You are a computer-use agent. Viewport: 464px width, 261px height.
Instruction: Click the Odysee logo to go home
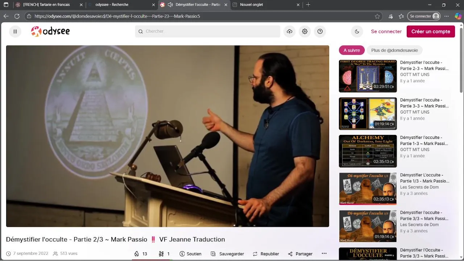click(50, 32)
